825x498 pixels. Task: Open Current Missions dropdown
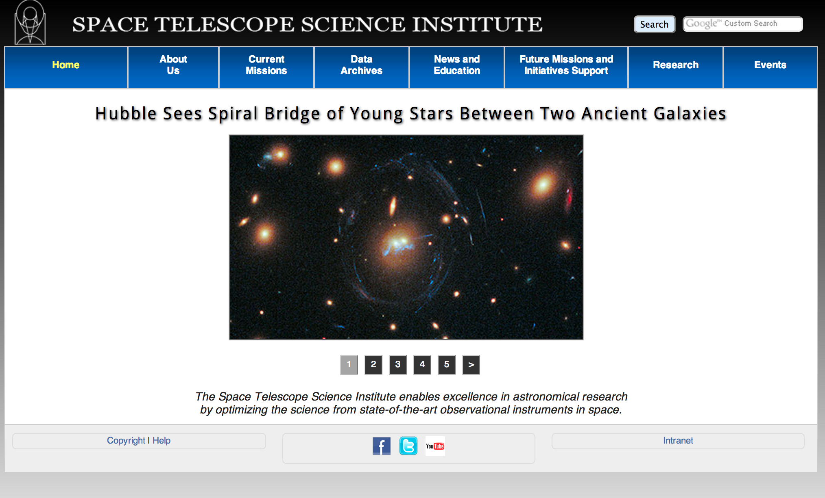(266, 65)
